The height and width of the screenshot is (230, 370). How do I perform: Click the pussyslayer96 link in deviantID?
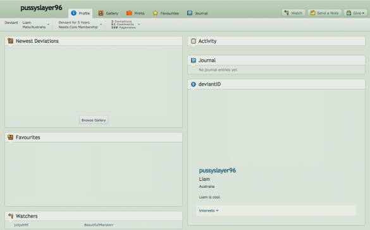[x=218, y=171]
